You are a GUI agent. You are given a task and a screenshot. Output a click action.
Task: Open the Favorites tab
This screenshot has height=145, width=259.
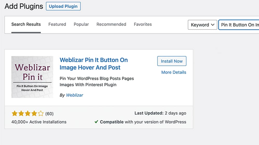coord(143,24)
